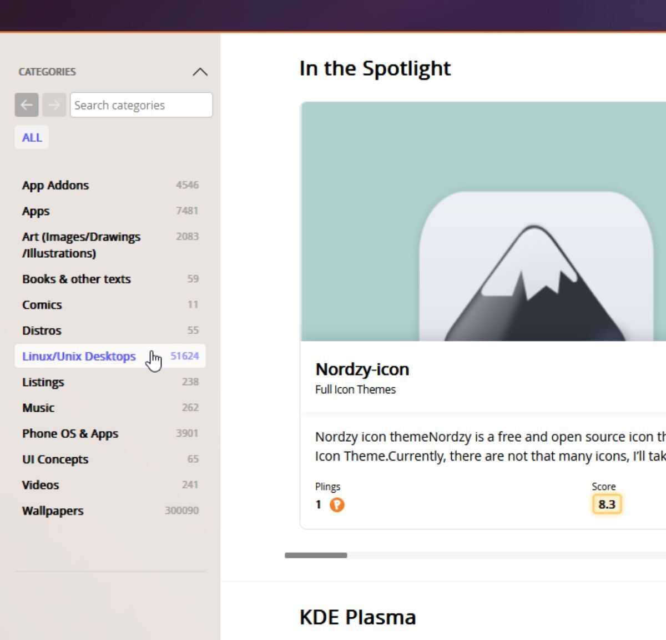Image resolution: width=666 pixels, height=640 pixels.
Task: Open Books & other texts category
Action: click(x=110, y=279)
